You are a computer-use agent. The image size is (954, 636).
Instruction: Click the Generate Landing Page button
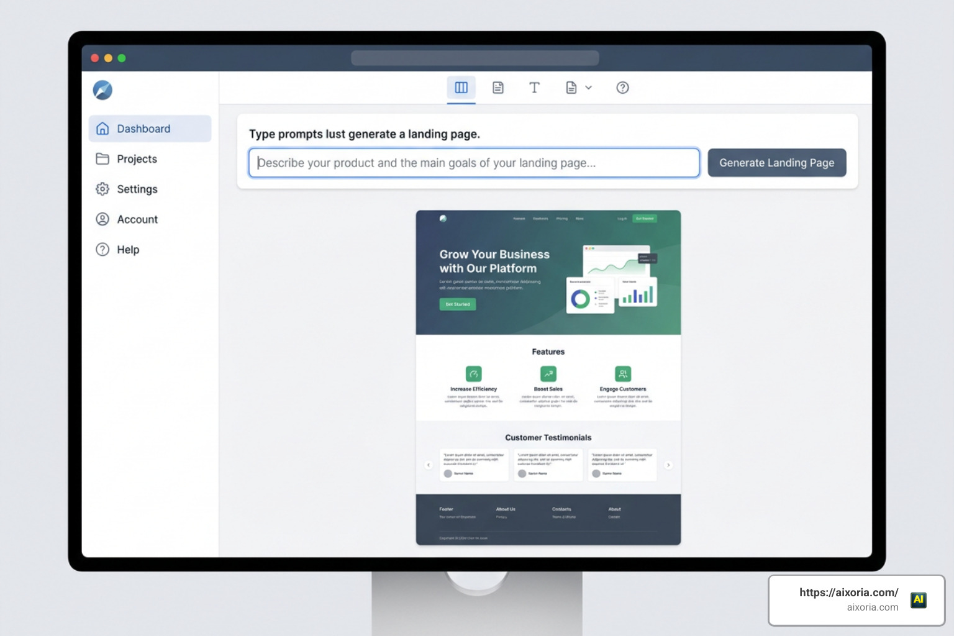(777, 163)
